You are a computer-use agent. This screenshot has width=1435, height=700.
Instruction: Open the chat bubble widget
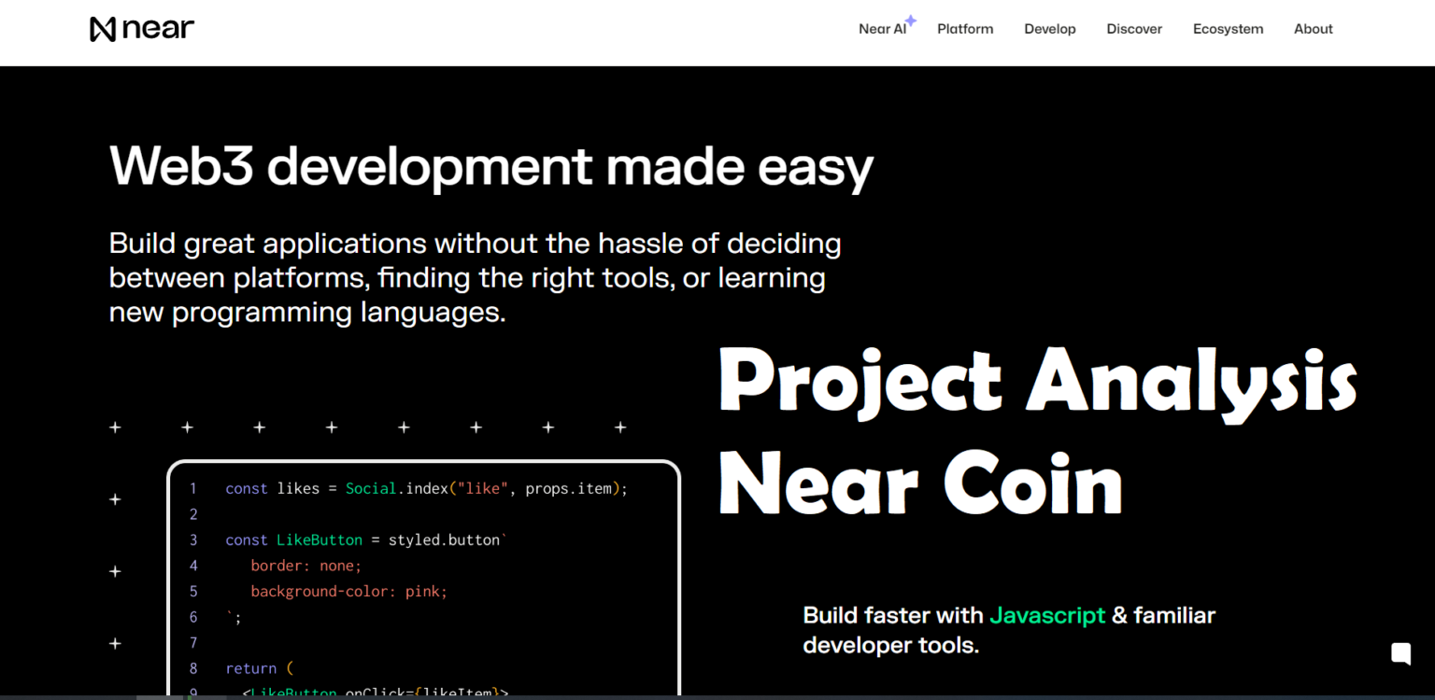click(x=1400, y=653)
